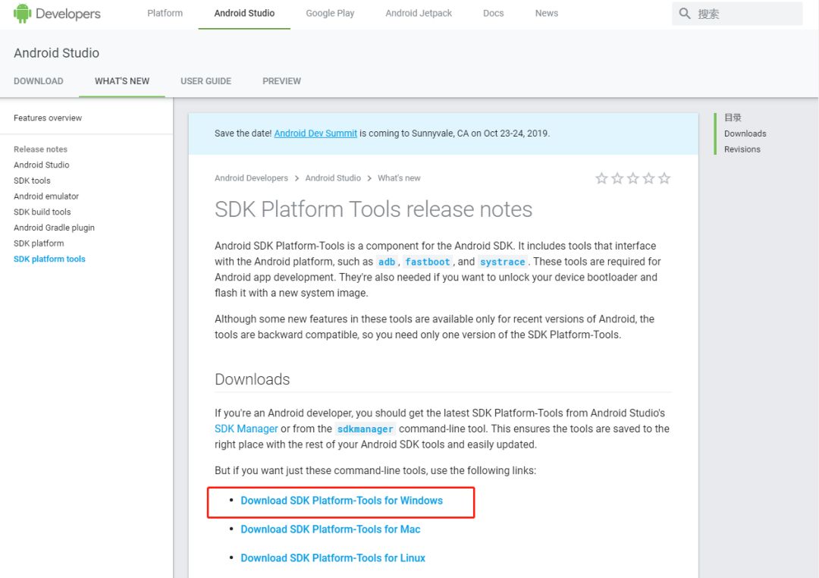Click the sdkmanager code term
This screenshot has height=578, width=819.
pos(365,429)
